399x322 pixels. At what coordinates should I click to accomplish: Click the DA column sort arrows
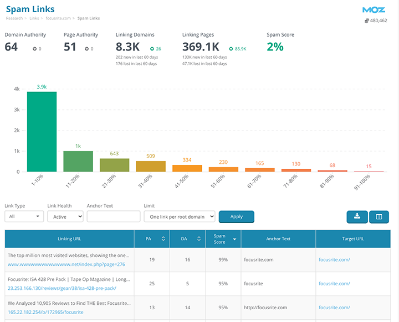[x=199, y=239]
